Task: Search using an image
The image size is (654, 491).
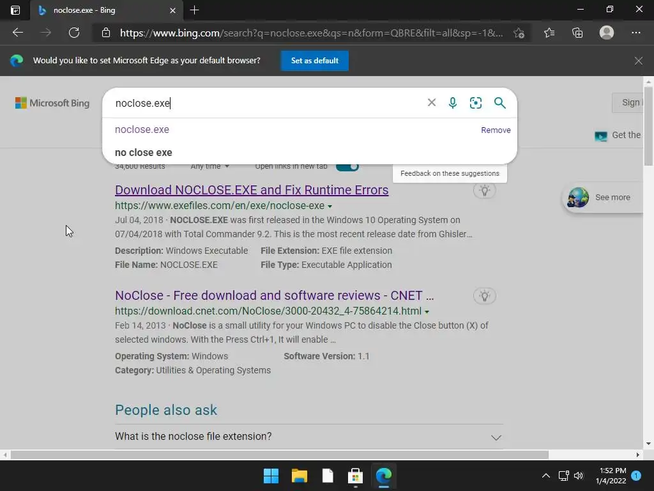Action: click(475, 103)
